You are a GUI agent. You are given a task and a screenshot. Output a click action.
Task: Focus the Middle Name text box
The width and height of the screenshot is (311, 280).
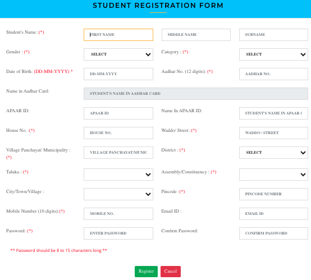pyautogui.click(x=196, y=35)
